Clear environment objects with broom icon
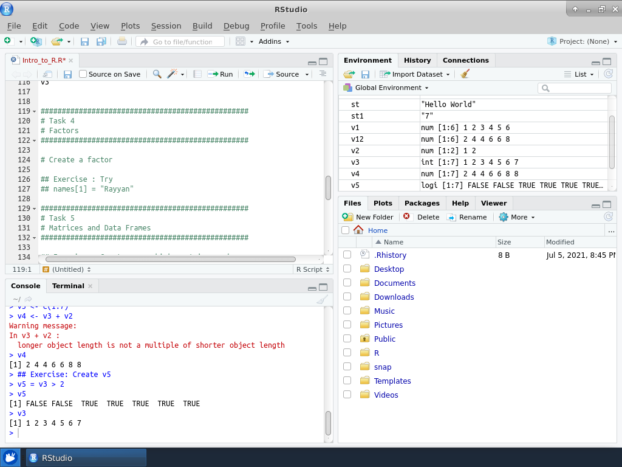This screenshot has width=622, height=467. coord(465,74)
